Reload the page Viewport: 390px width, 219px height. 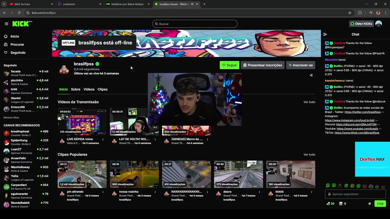point(19,13)
